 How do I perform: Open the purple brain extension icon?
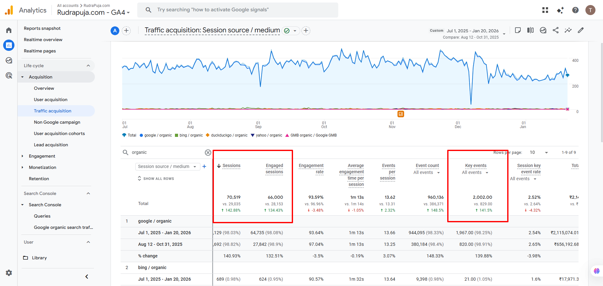click(597, 271)
